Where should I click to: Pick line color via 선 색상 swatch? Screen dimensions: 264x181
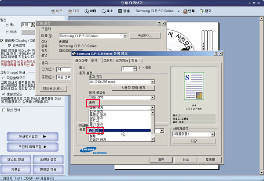[28, 32]
